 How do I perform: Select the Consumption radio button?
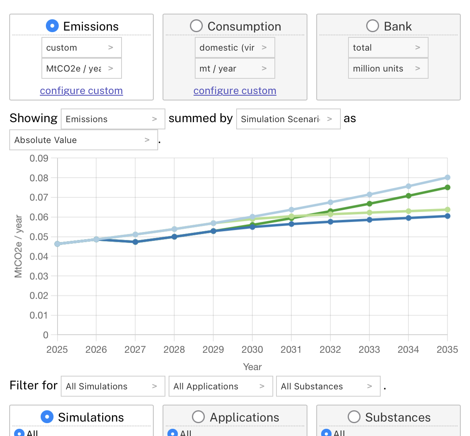[x=196, y=26]
